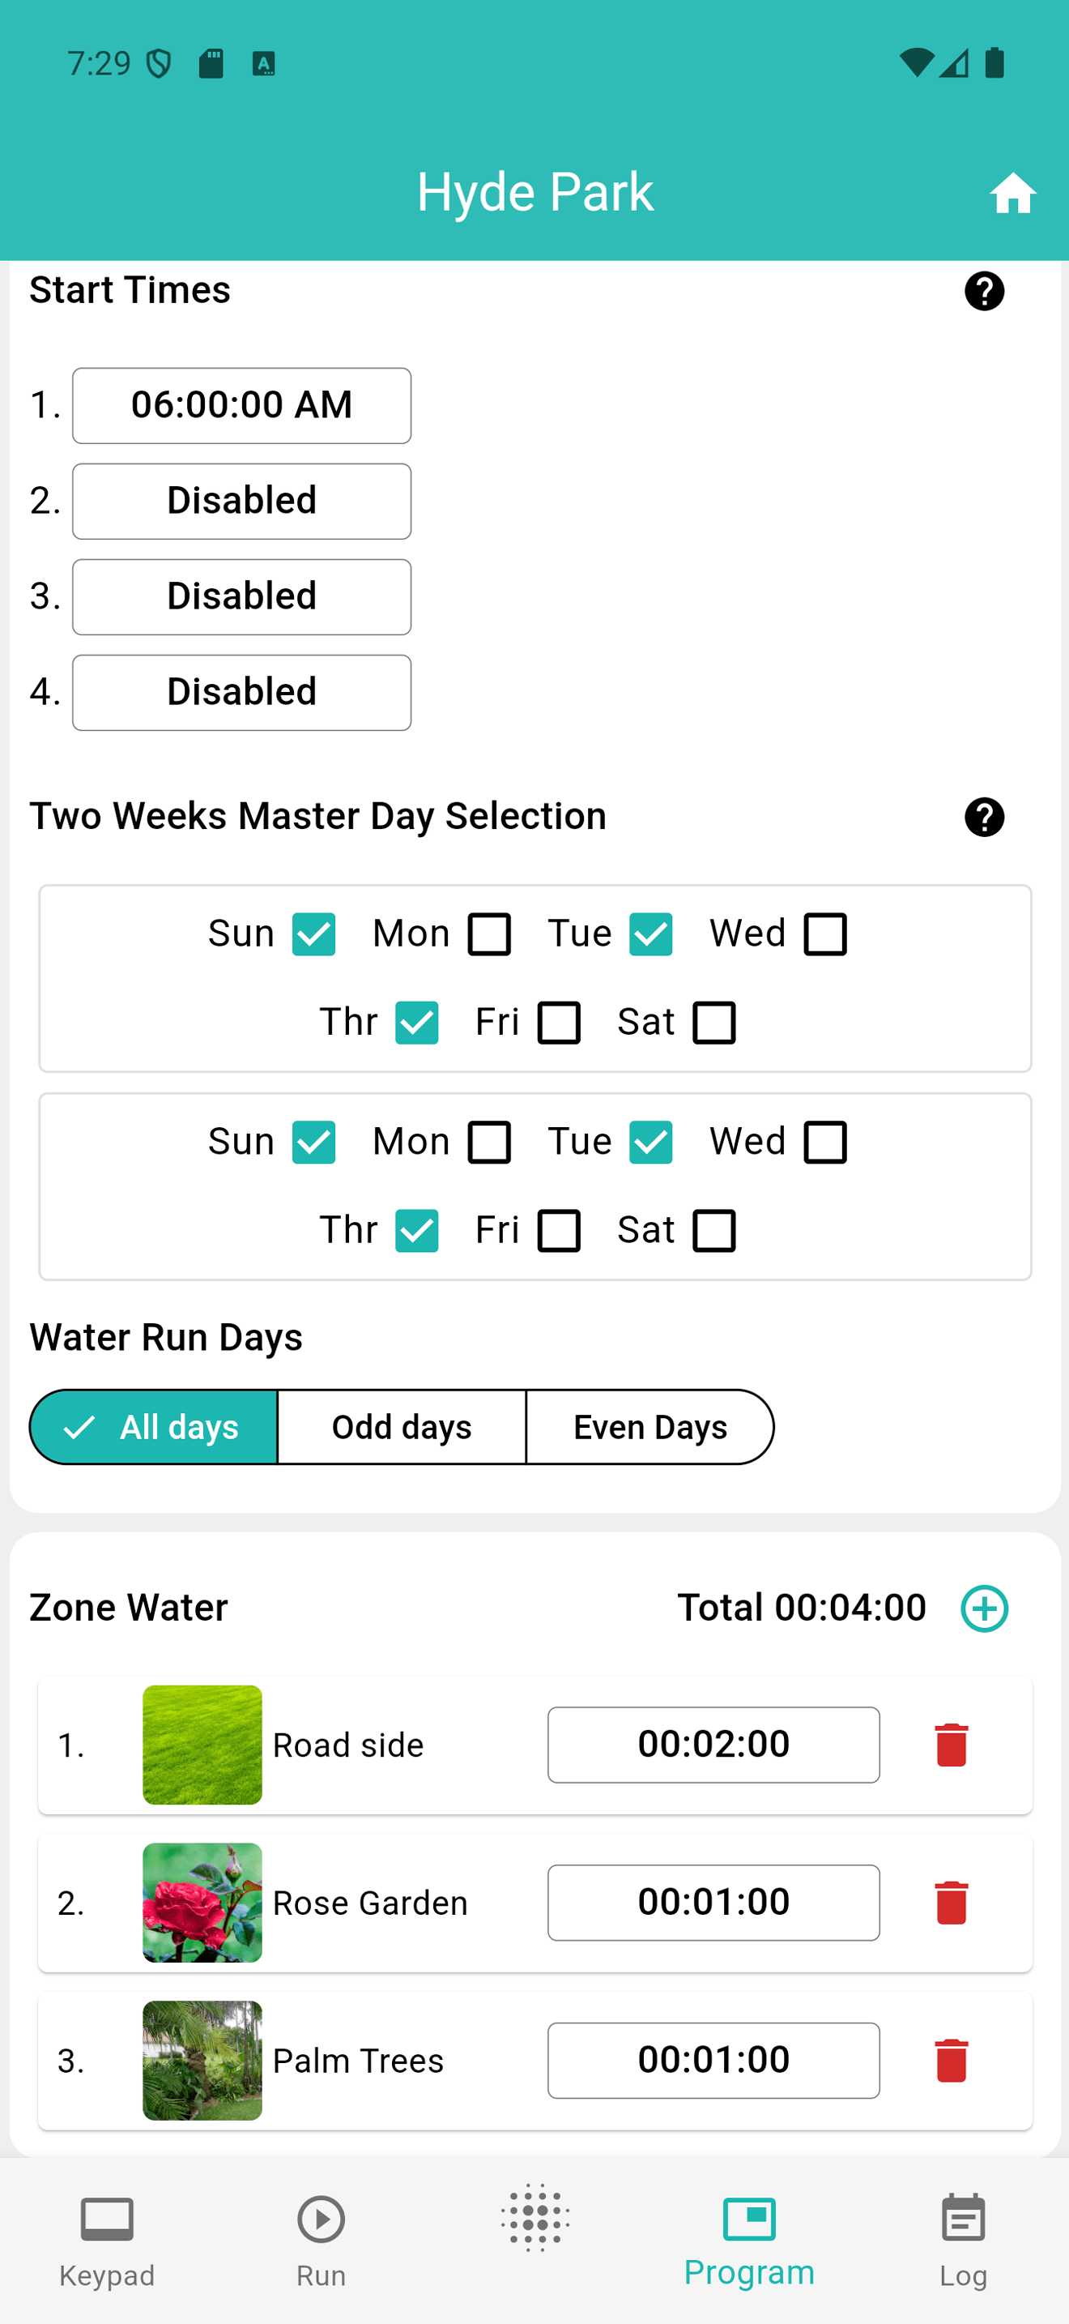
Task: Select Even Days water run option
Action: coord(649,1427)
